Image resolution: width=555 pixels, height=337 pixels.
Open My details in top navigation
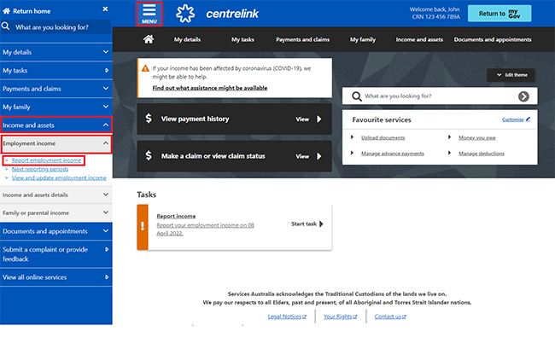[x=187, y=39]
